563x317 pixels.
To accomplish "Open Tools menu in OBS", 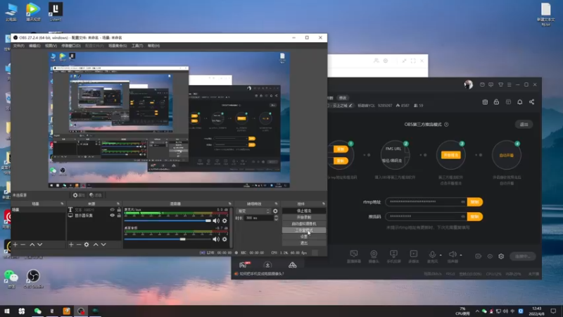I will click(x=137, y=46).
